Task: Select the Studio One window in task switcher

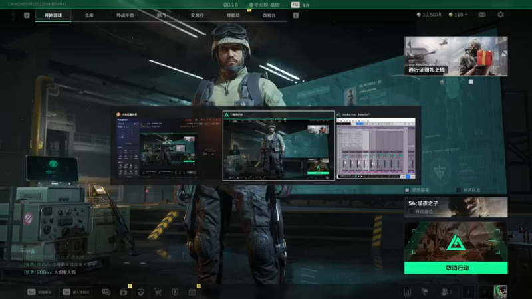Action: (x=376, y=146)
